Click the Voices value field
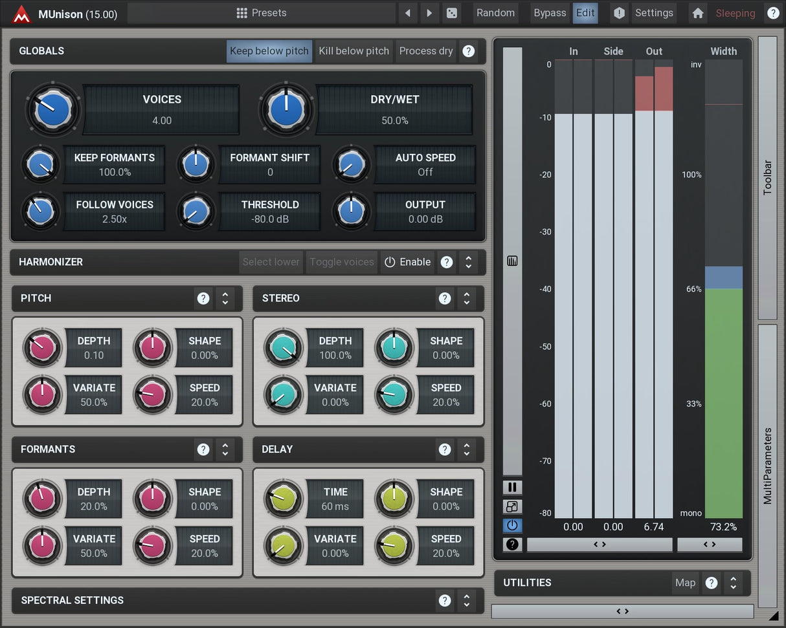The height and width of the screenshot is (628, 786). click(x=162, y=120)
